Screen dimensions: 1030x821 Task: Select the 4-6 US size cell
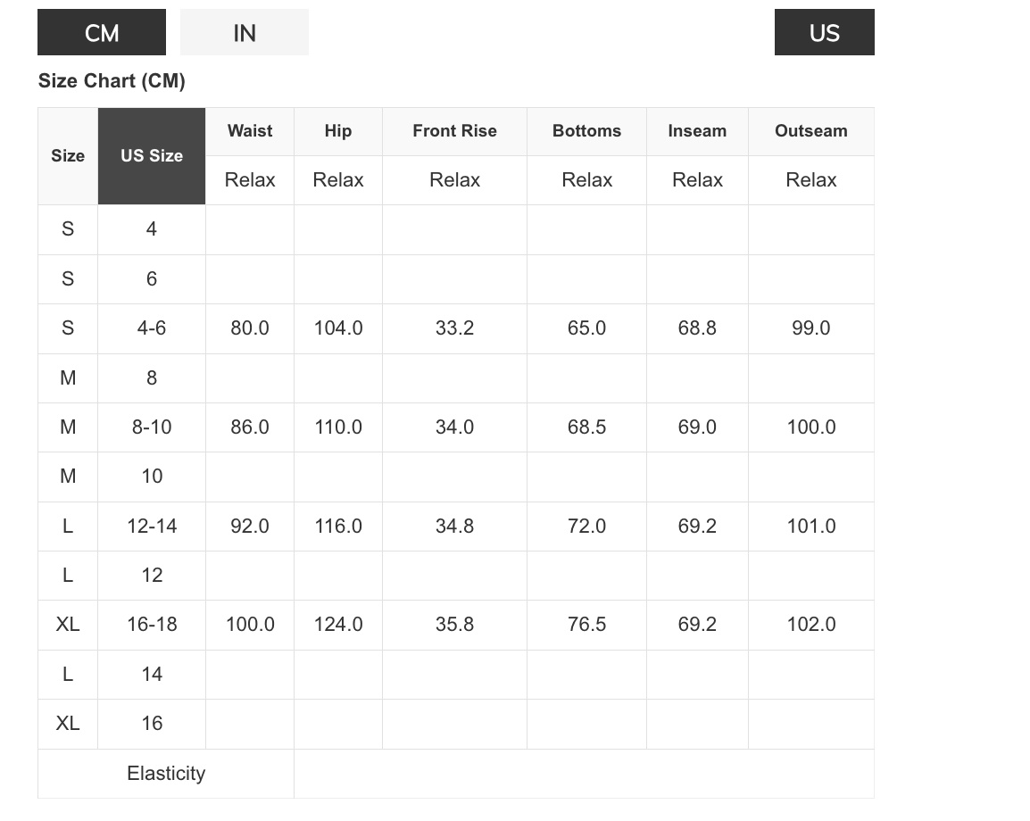(x=152, y=328)
